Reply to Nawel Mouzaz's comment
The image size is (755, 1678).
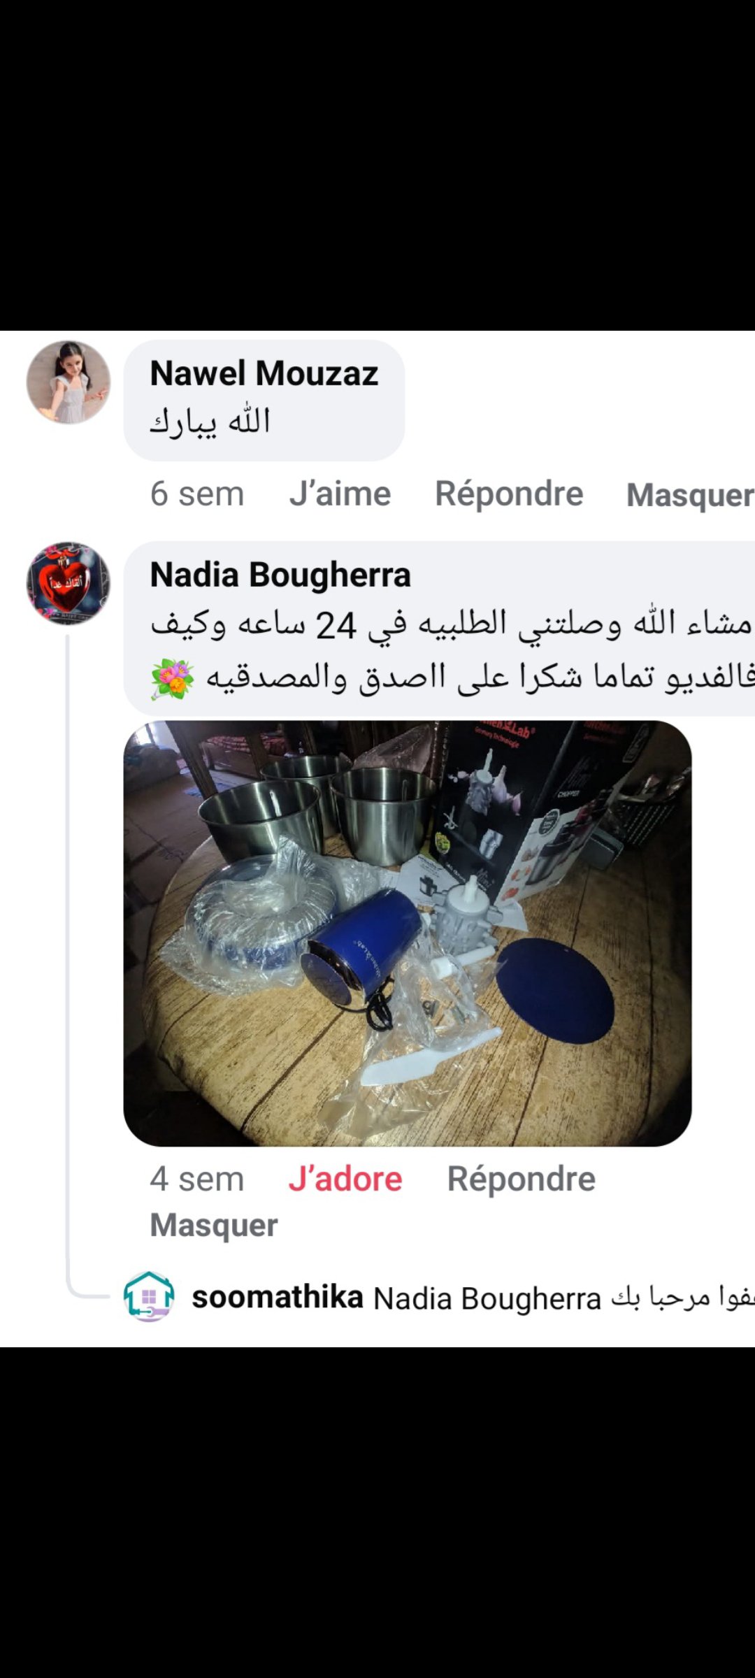(x=509, y=494)
